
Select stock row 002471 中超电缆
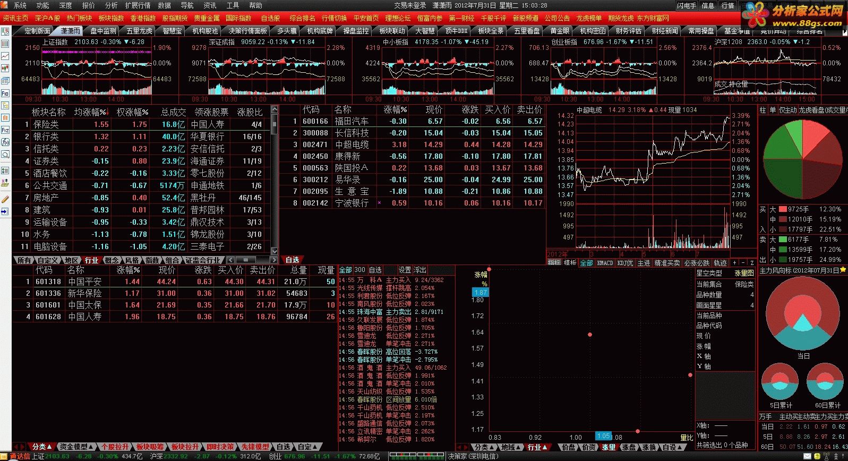coord(413,144)
